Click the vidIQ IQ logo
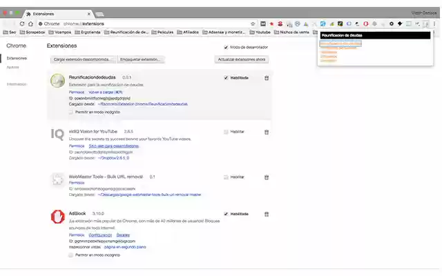The height and width of the screenshot is (276, 442). point(57,134)
